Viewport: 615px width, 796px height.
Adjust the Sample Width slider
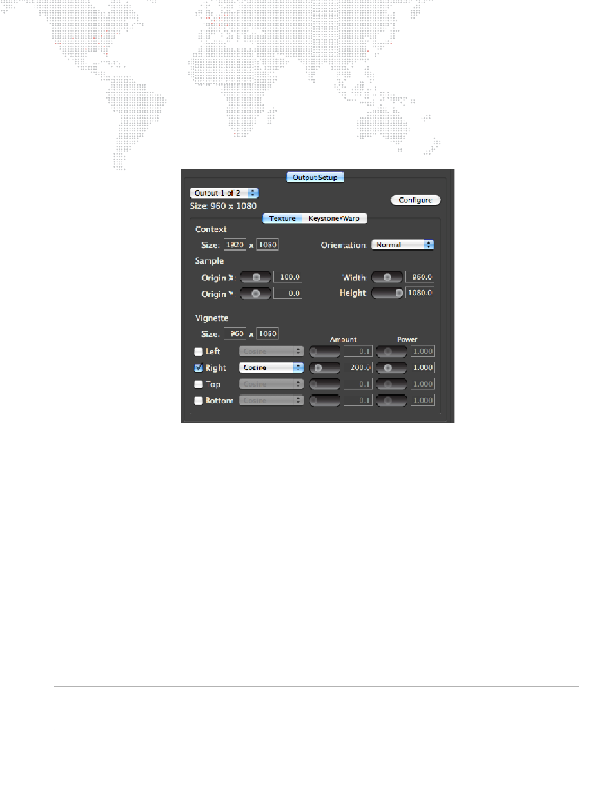(387, 277)
